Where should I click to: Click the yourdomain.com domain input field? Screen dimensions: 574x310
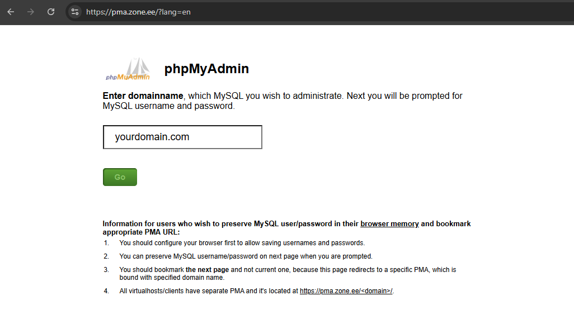tap(182, 137)
